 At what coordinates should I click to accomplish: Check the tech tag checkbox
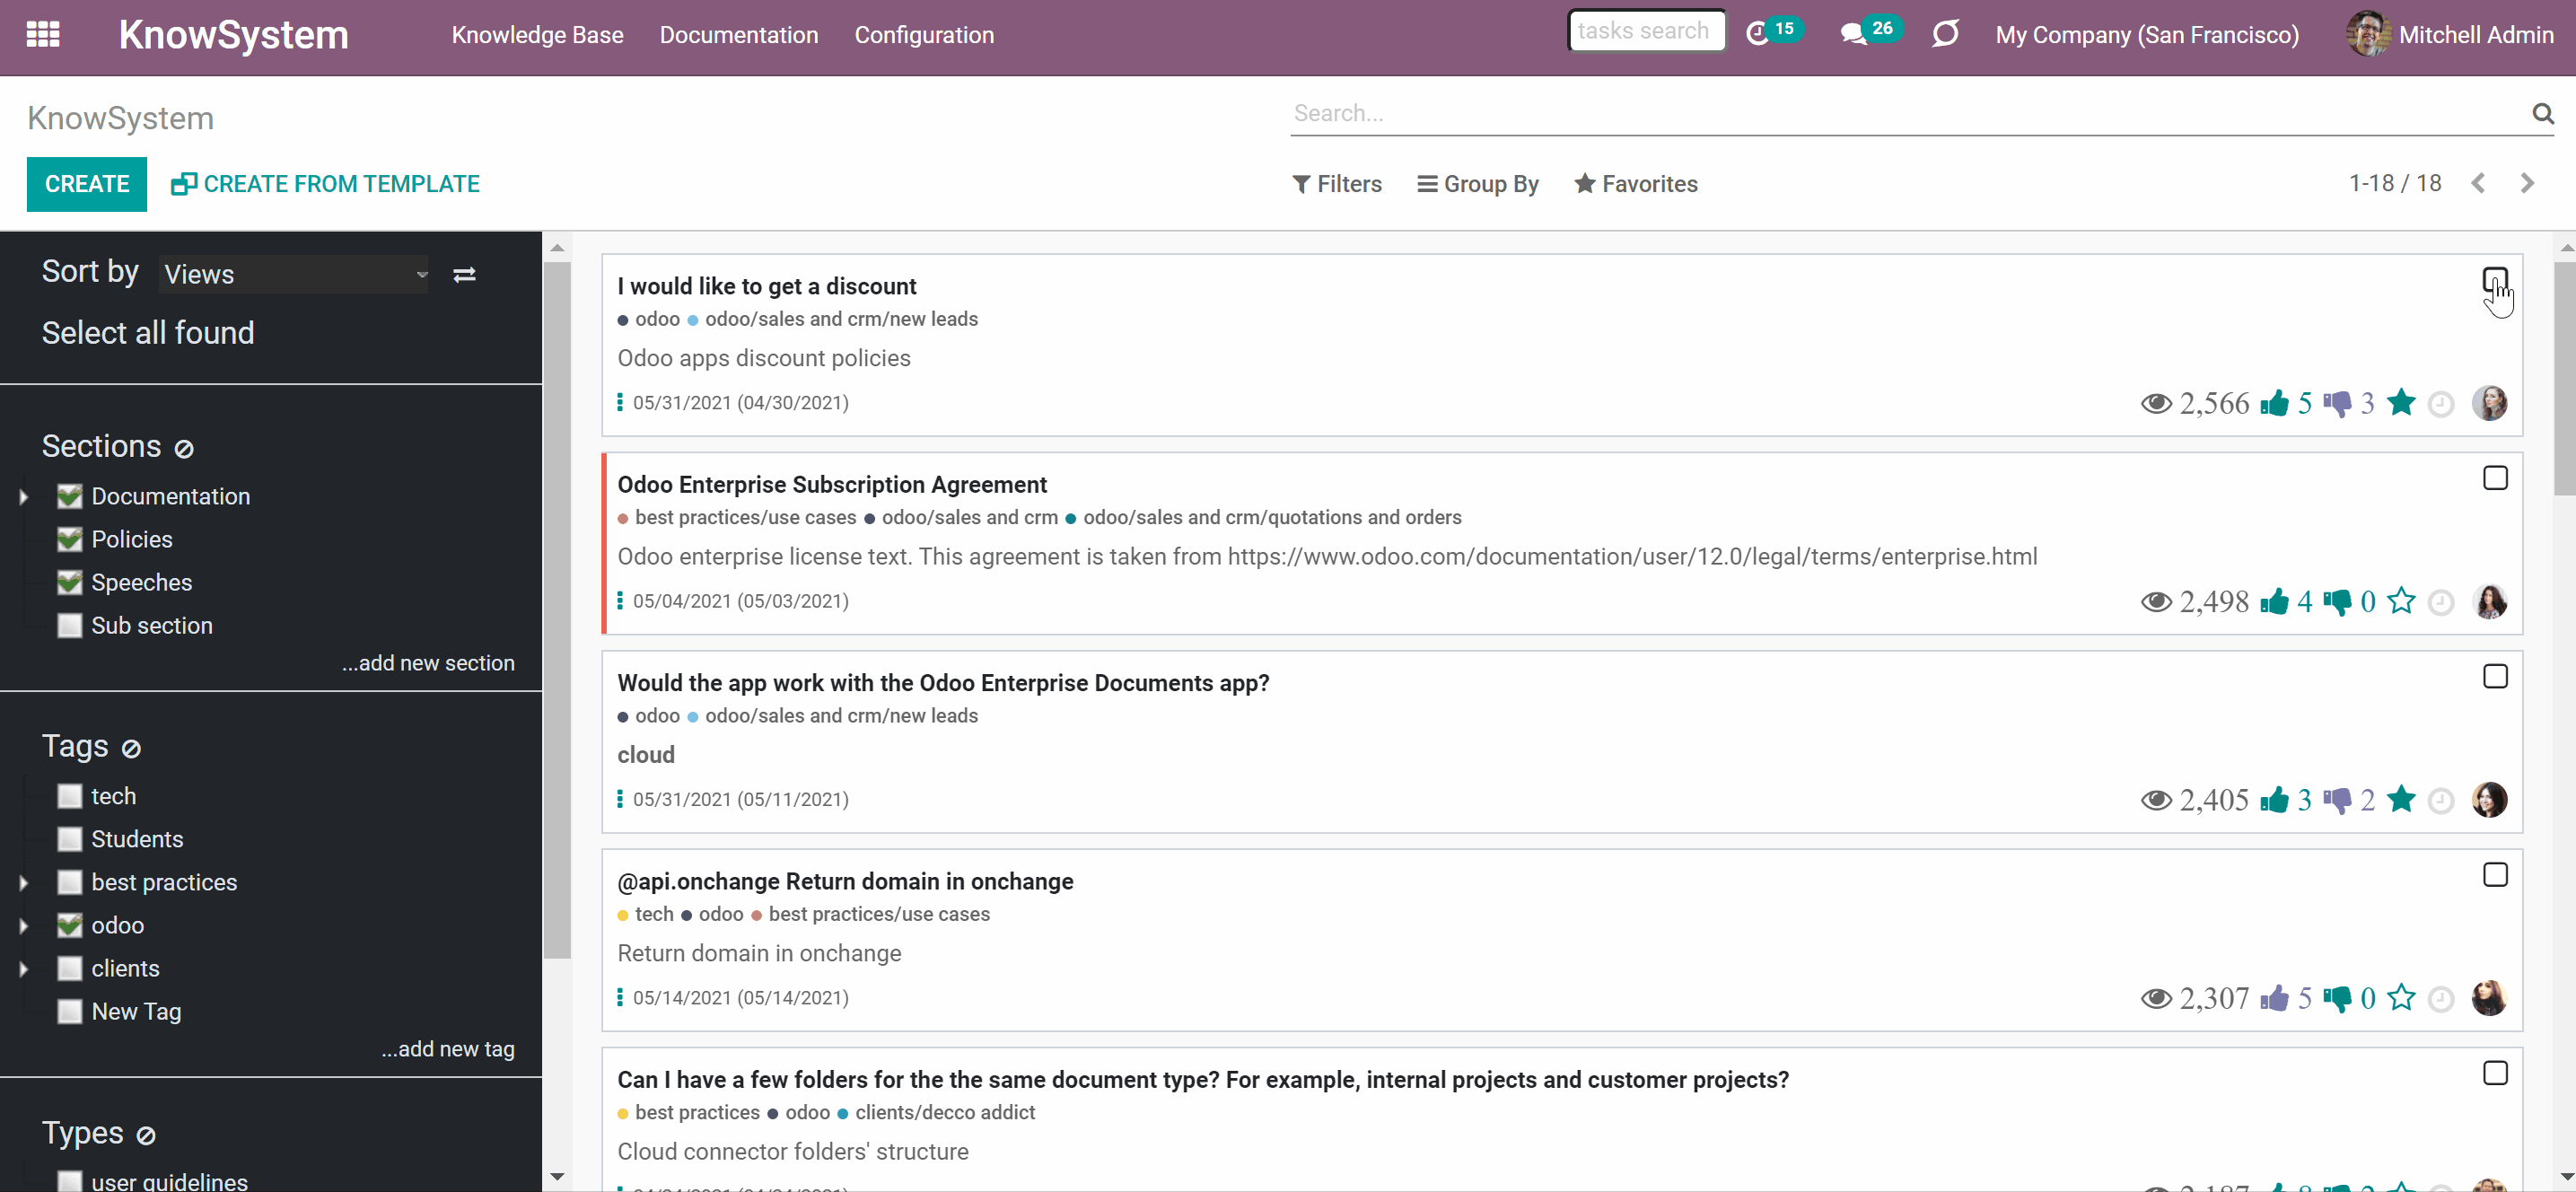coord(69,796)
